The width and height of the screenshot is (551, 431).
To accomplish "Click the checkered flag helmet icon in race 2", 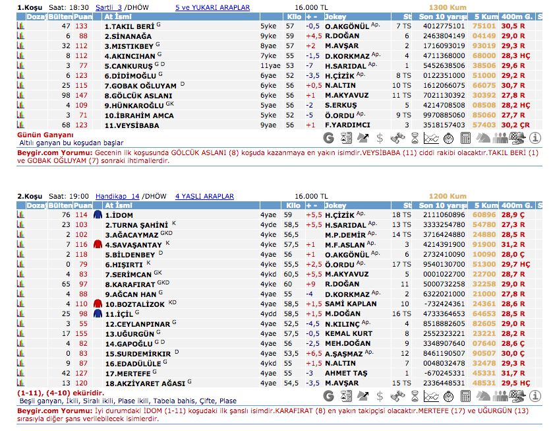I will coord(518,396).
